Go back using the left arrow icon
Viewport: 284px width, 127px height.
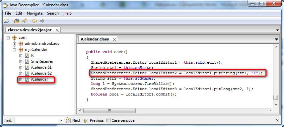tap(35, 21)
